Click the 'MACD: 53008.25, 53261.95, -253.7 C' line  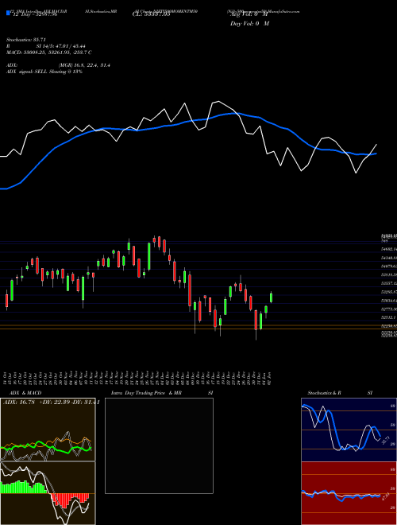pyautogui.click(x=48, y=52)
